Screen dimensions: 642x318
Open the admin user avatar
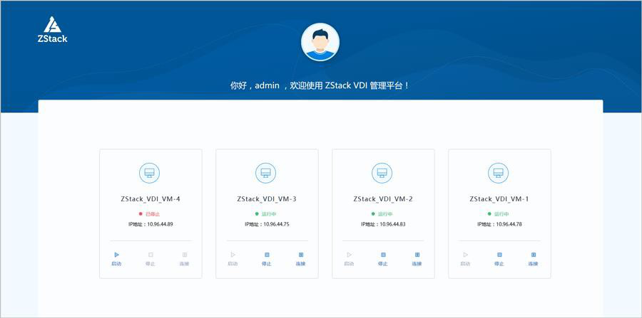(320, 41)
